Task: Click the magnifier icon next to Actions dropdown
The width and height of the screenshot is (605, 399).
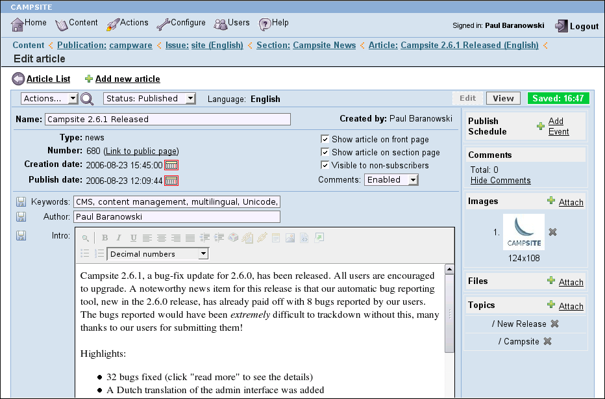Action: tap(87, 99)
